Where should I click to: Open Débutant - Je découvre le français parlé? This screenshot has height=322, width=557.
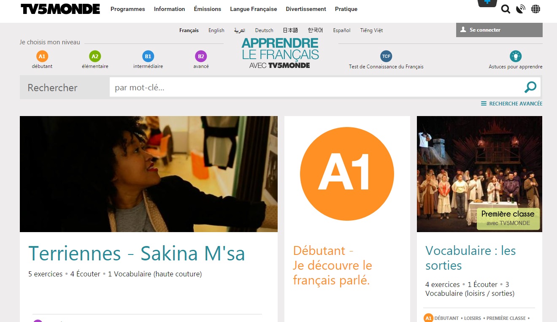(x=333, y=265)
